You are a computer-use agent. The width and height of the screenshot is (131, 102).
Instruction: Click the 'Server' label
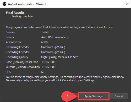10,37
